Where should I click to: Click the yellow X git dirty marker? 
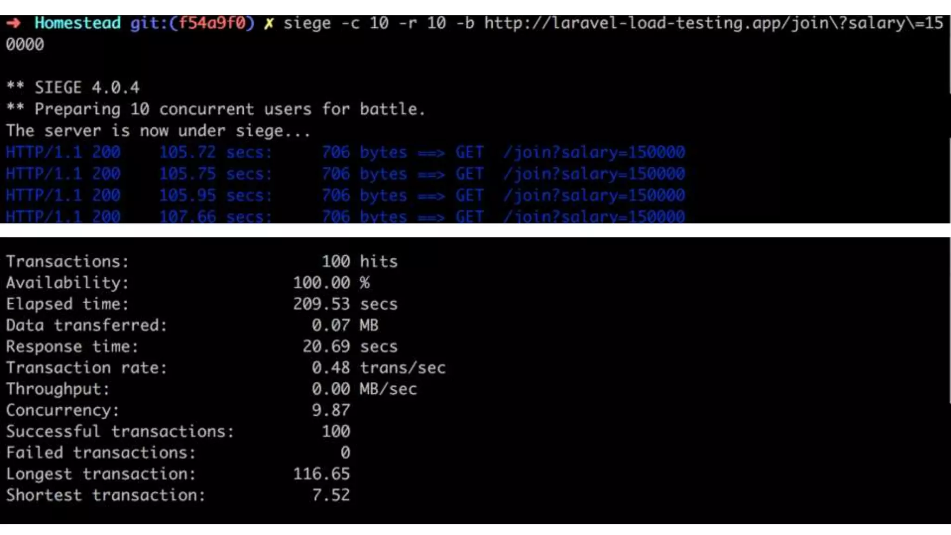pyautogui.click(x=268, y=24)
